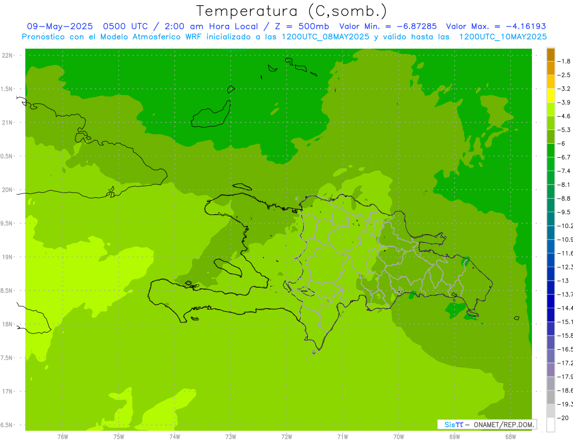Click the '70W' longitude label

click(x=399, y=436)
